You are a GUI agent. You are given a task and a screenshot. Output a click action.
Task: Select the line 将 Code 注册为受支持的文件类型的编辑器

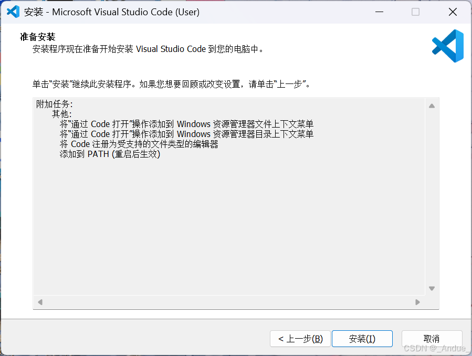coord(139,144)
